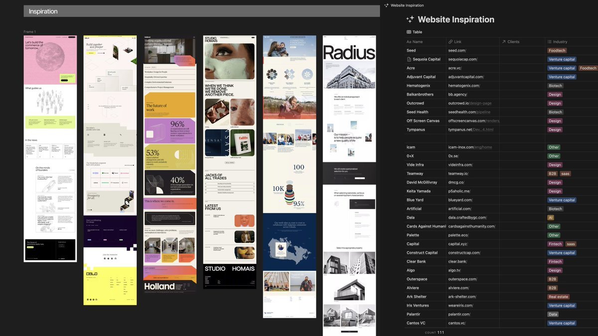598x336 pixels.
Task: Click the sparkle icon beside the large Website Inspiration heading
Action: click(x=410, y=19)
